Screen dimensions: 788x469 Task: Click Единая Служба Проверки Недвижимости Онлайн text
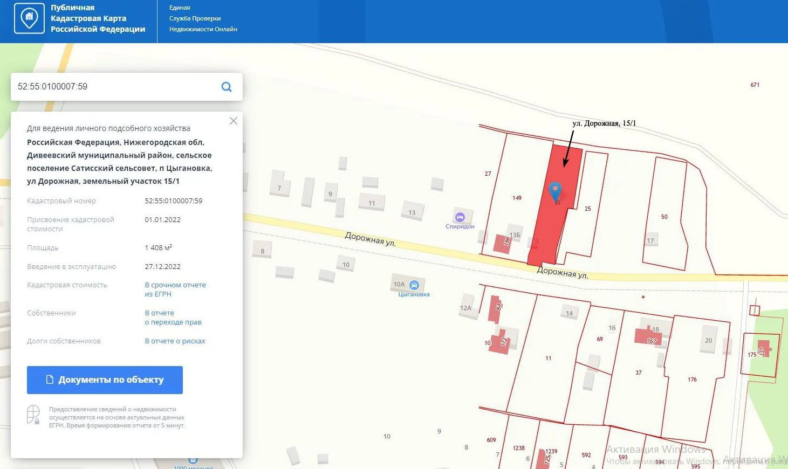(203, 18)
